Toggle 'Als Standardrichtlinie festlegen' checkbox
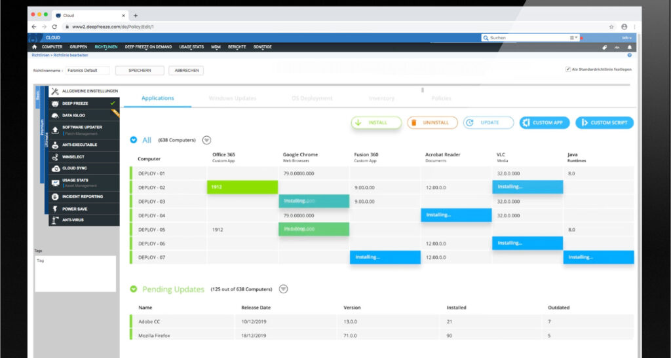The image size is (671, 358). (567, 69)
